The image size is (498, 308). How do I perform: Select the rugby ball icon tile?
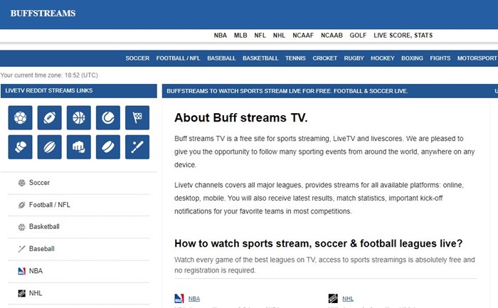pos(49,147)
